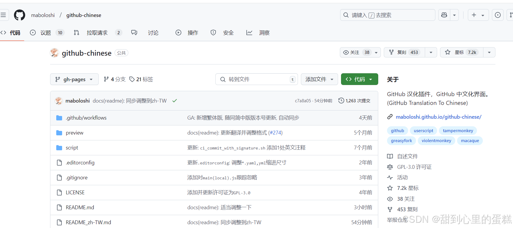
Task: Open commit message 适当调整一下
Action: pos(219,207)
